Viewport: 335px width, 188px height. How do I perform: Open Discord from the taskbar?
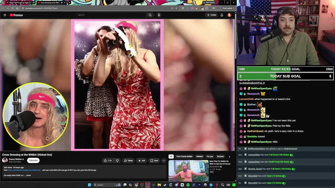tap(176, 185)
